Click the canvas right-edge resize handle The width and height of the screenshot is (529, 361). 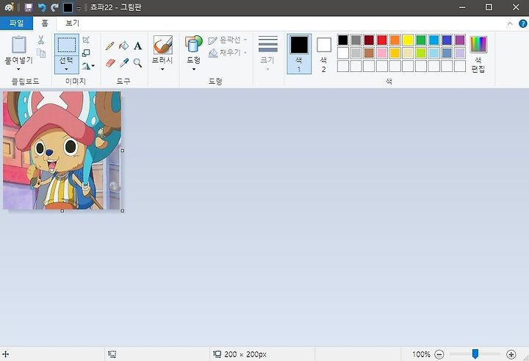coord(123,151)
